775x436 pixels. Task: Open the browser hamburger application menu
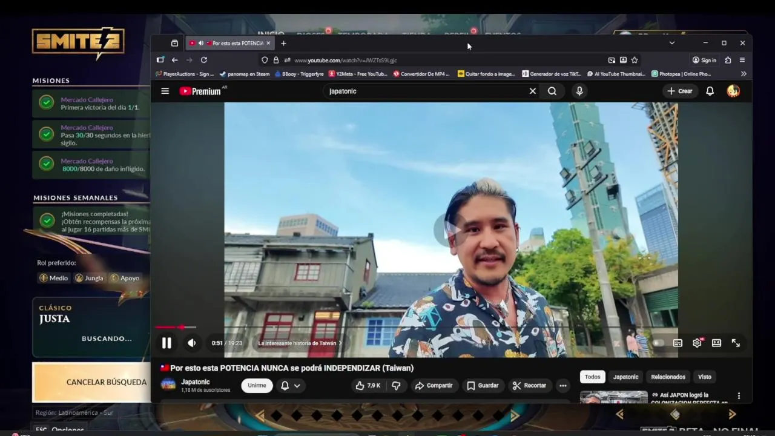[742, 60]
